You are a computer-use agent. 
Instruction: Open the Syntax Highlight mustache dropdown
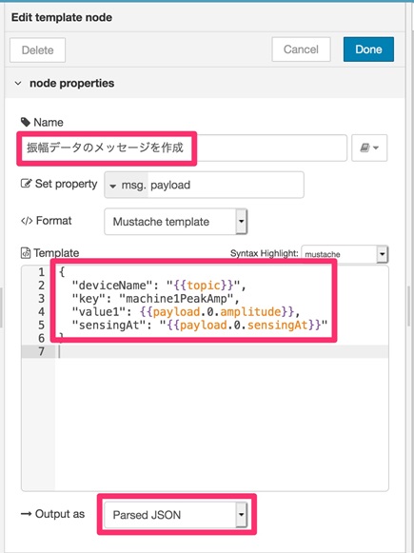tap(345, 254)
